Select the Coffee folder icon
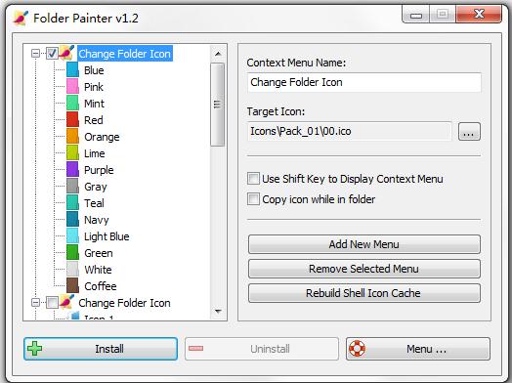 (72, 286)
